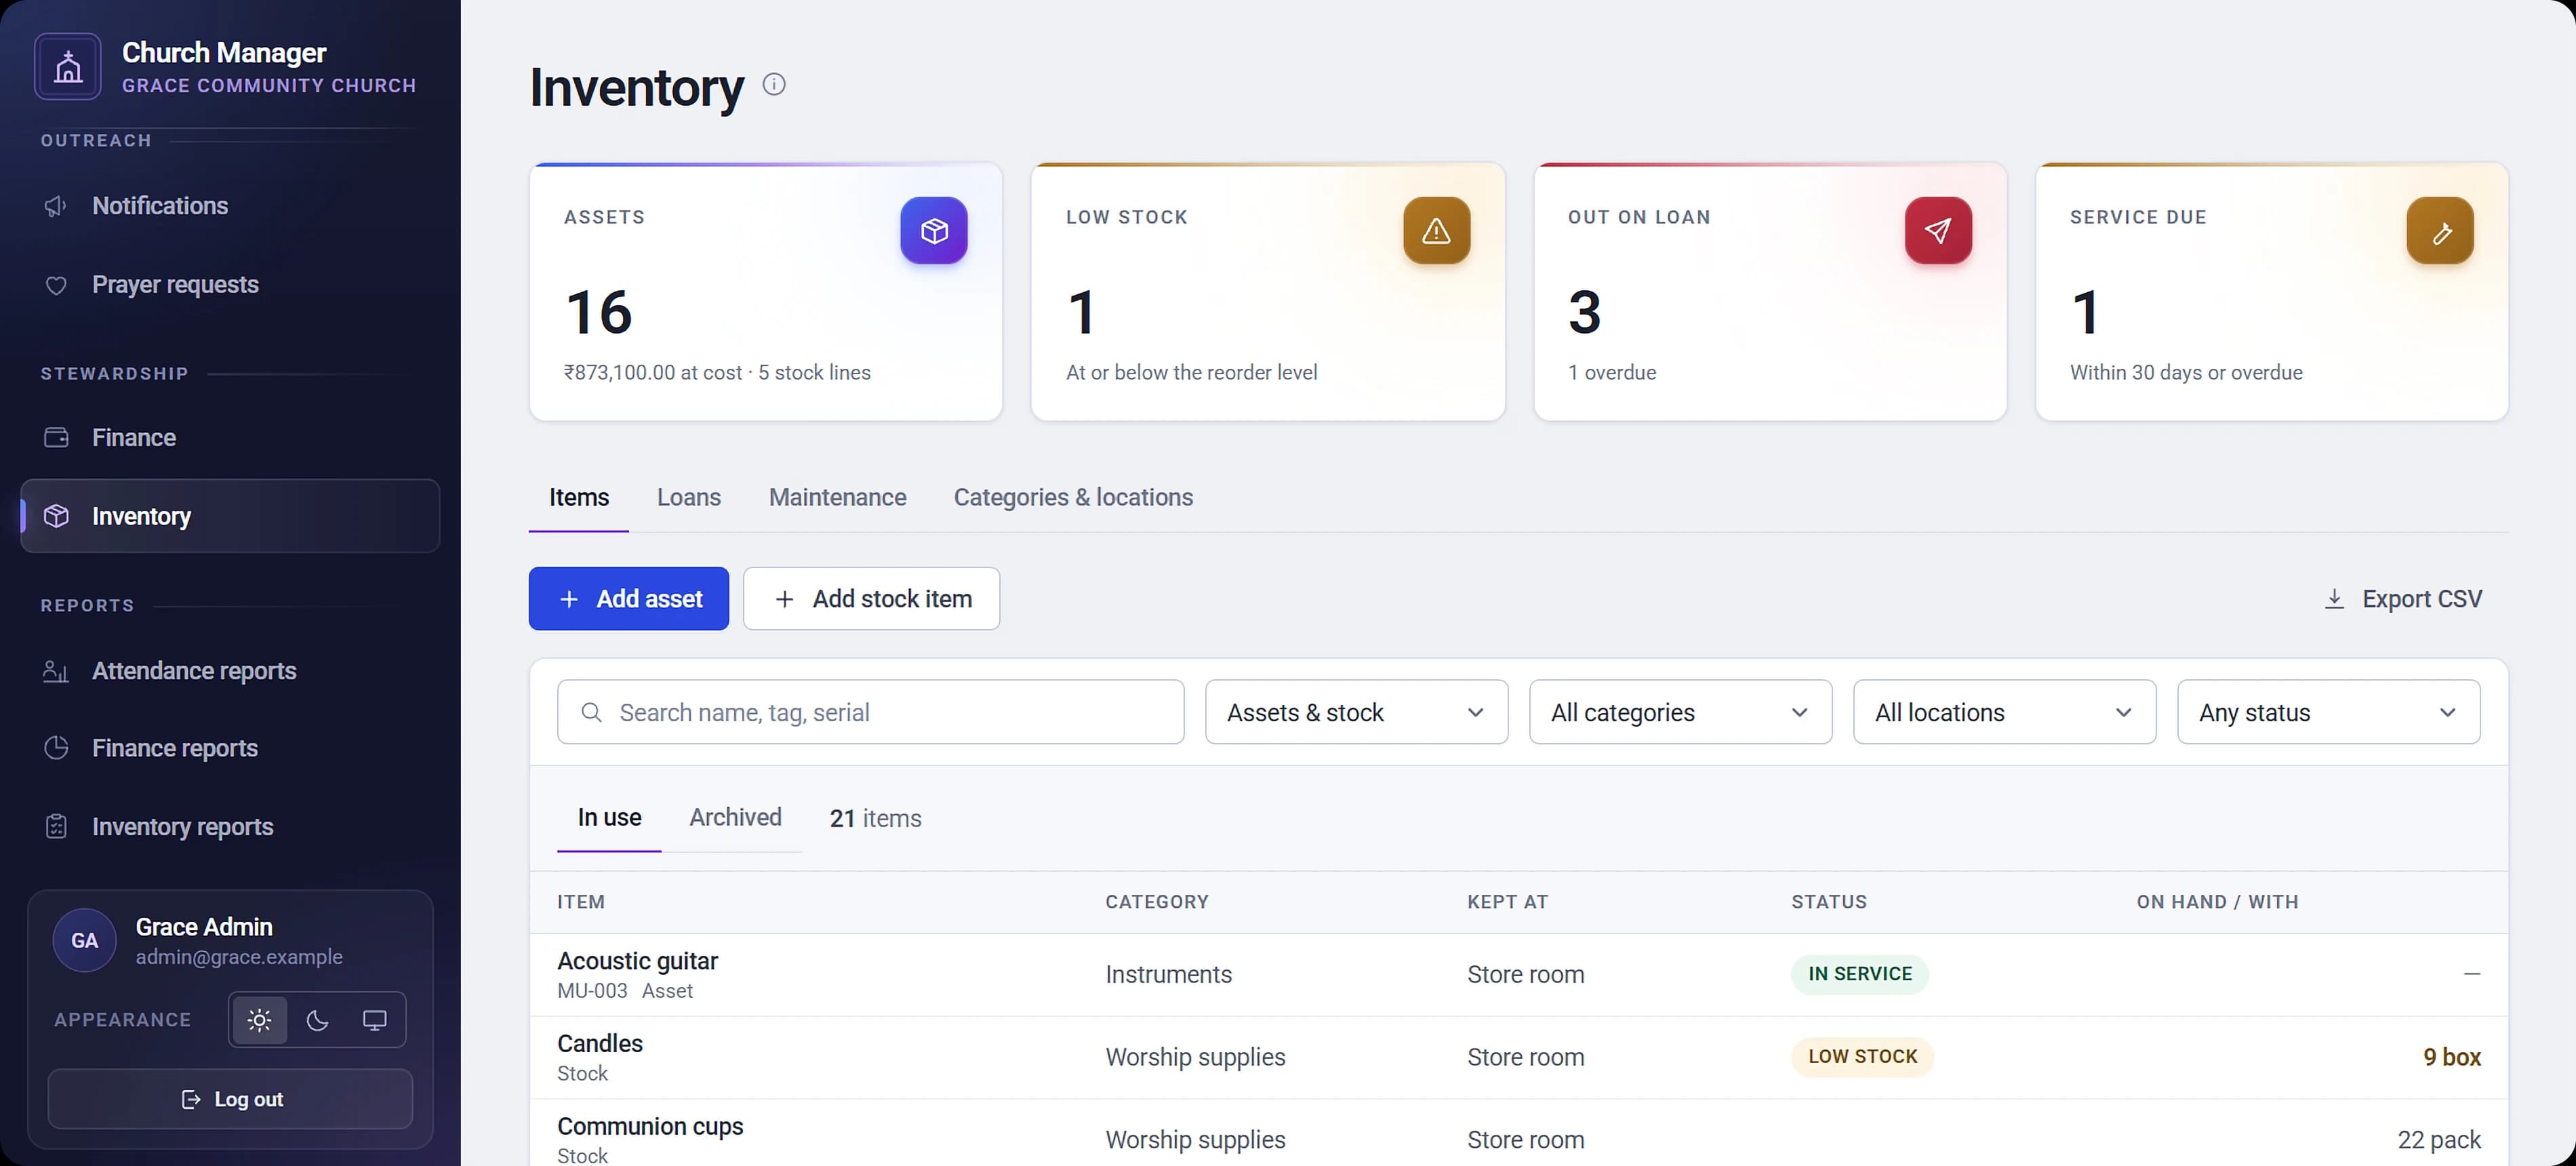The width and height of the screenshot is (2576, 1166).
Task: Go to Finance in the sidebar
Action: (230, 438)
